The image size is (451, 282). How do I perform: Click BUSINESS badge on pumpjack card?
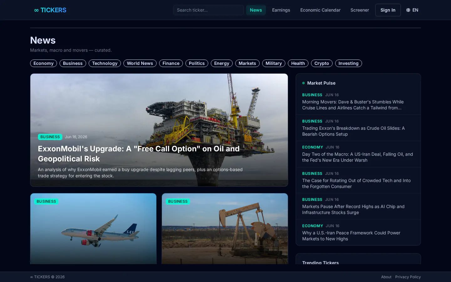click(178, 201)
